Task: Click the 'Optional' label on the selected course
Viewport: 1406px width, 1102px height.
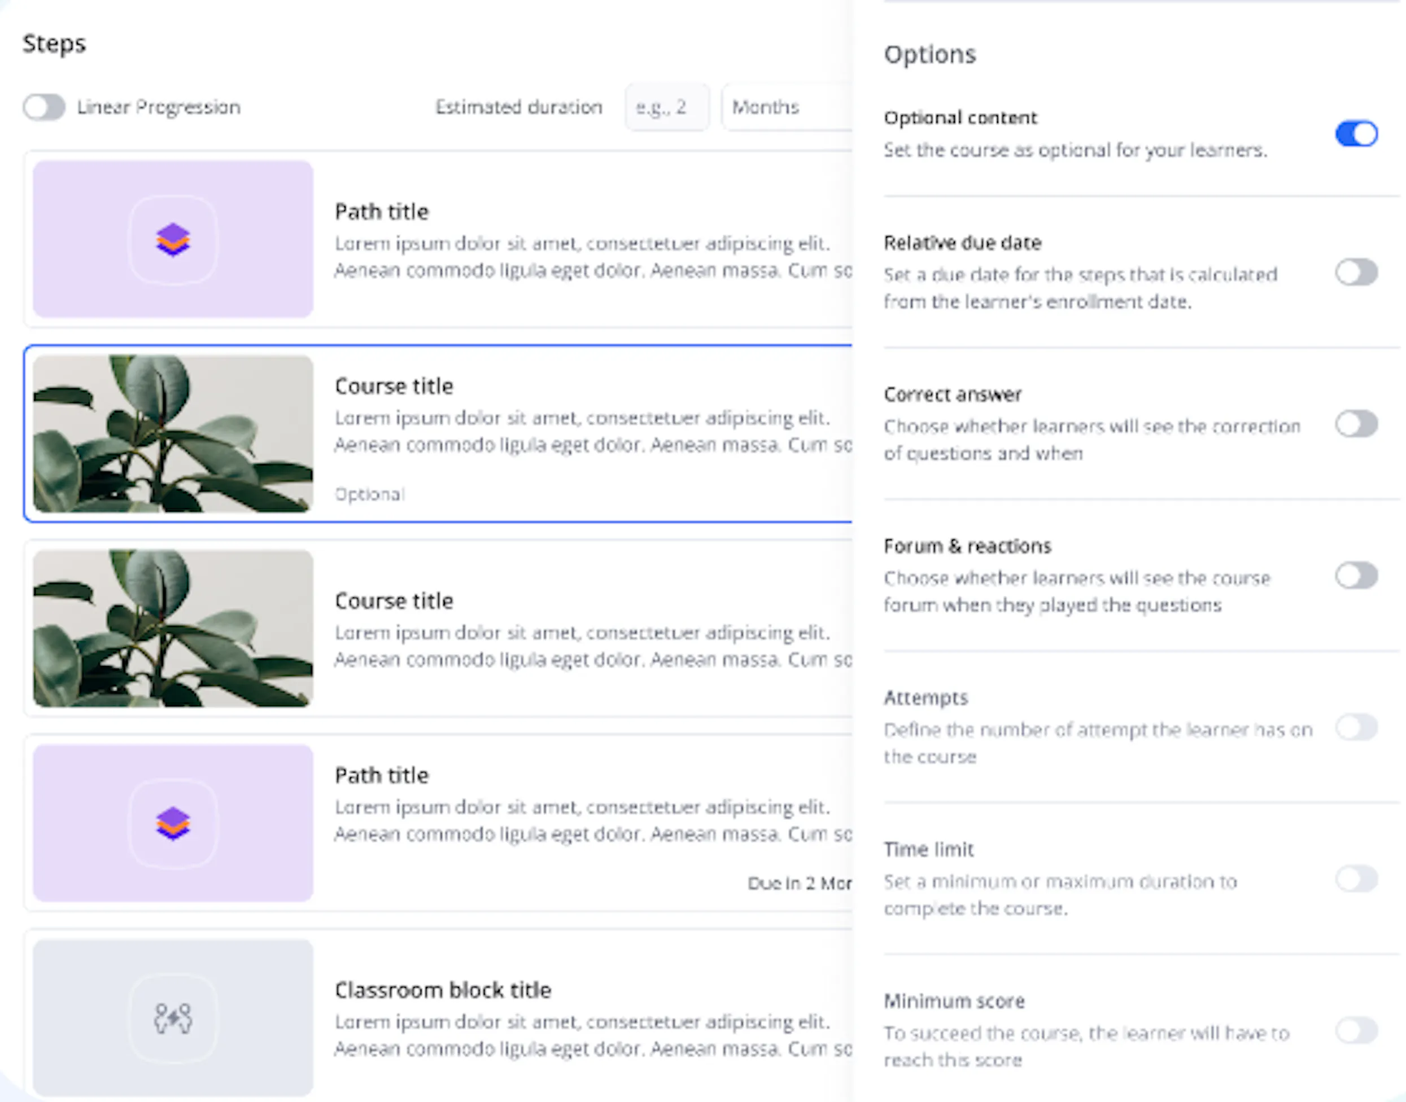Action: click(369, 494)
